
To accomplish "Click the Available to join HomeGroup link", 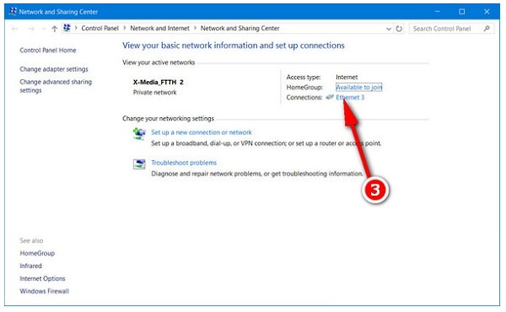I will 359,87.
